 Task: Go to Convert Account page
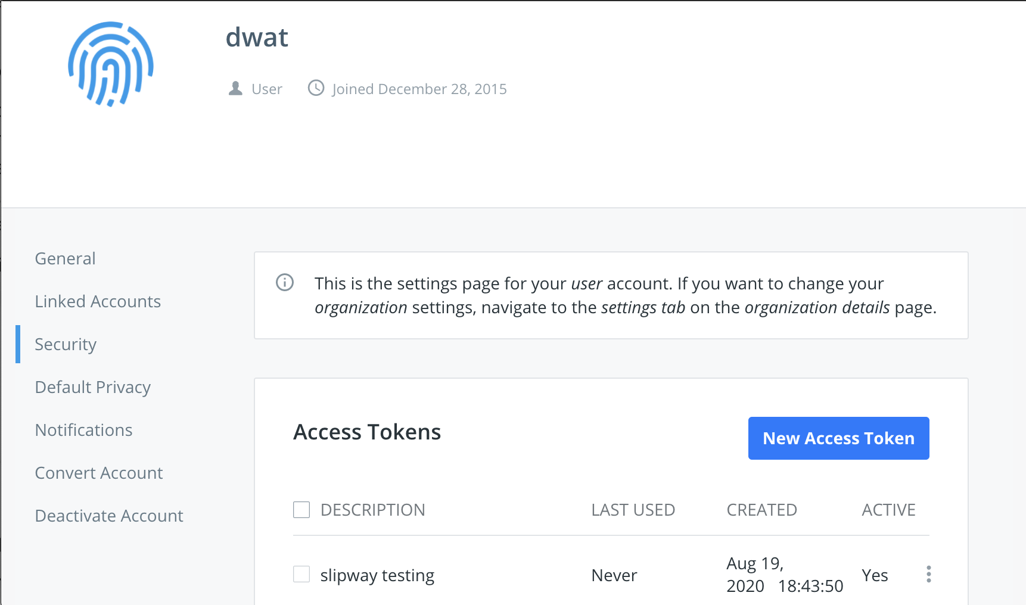pyautogui.click(x=99, y=473)
